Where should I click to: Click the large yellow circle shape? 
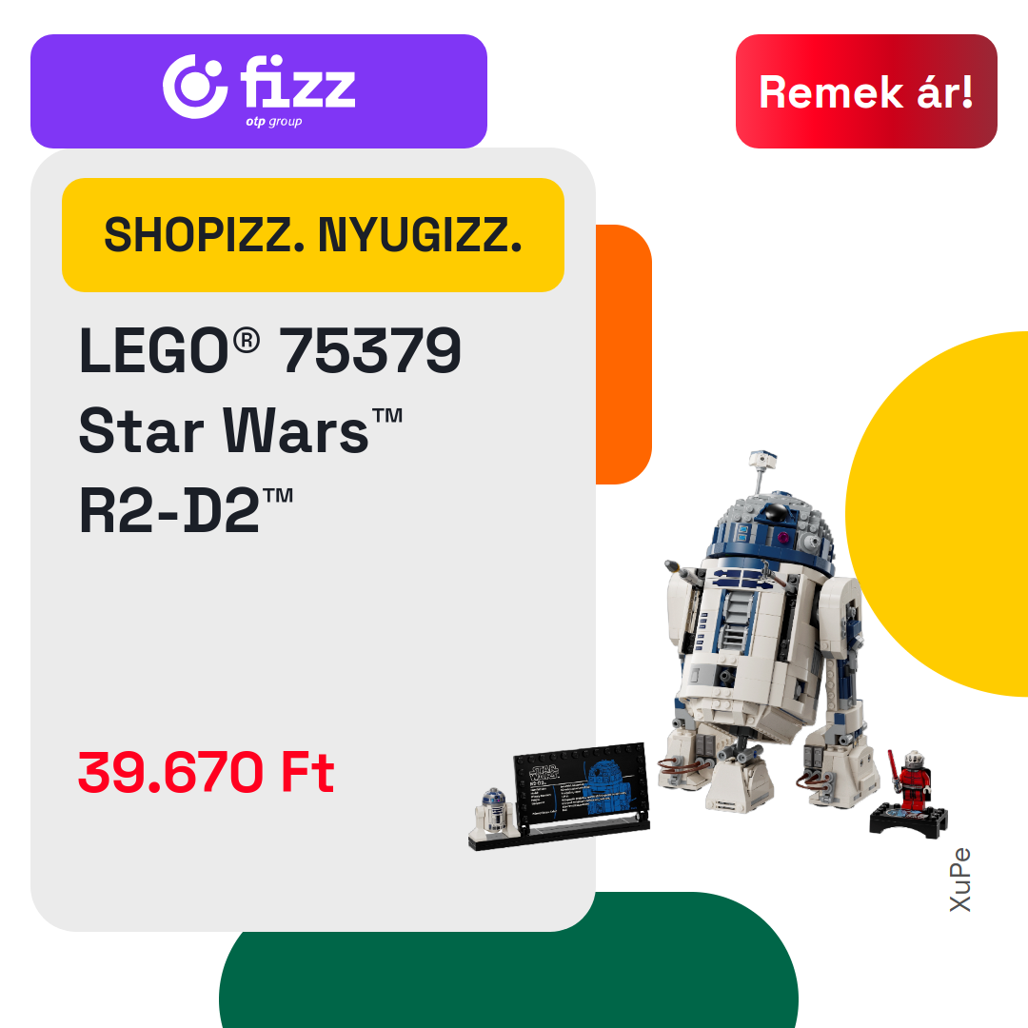tap(938, 513)
